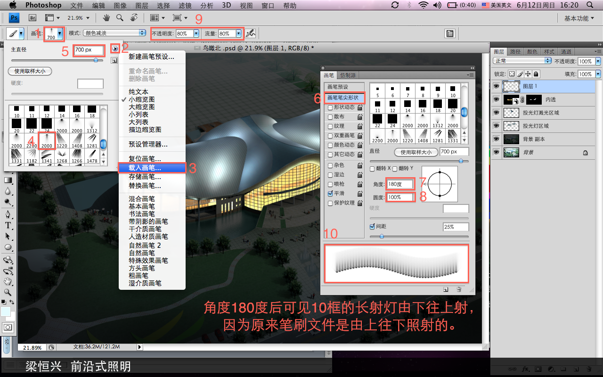Open the layer 不透明度 100% arrow
This screenshot has width=603, height=377.
coord(598,62)
